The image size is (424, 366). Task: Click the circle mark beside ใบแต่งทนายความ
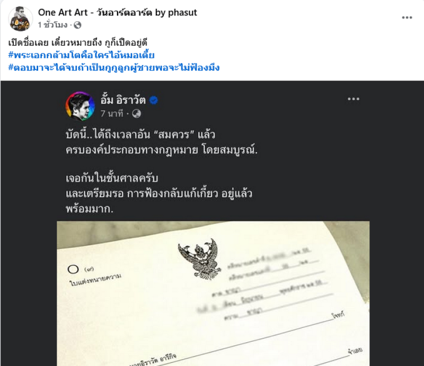(73, 269)
